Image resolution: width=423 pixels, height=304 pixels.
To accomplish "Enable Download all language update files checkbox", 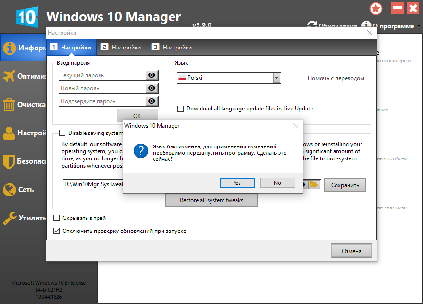I will [x=180, y=109].
